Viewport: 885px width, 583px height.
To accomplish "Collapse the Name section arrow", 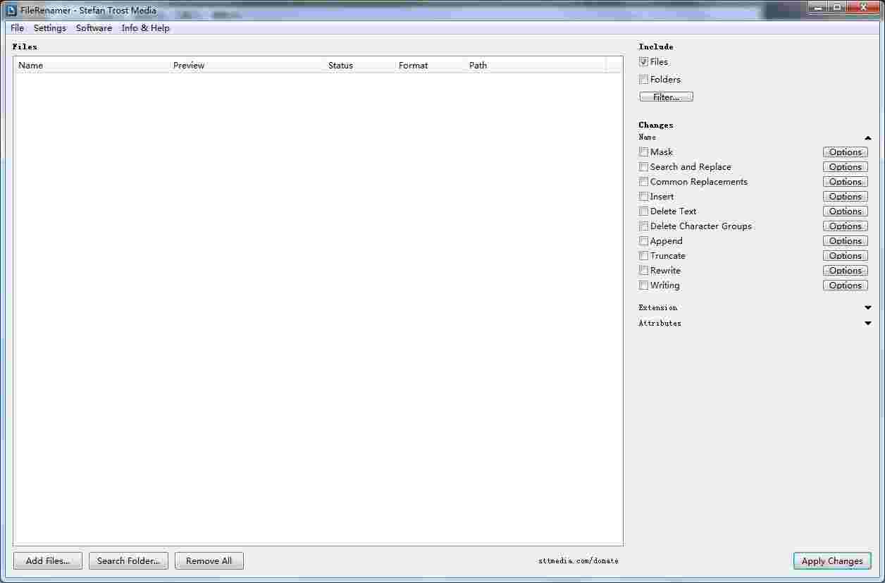I will 867,138.
